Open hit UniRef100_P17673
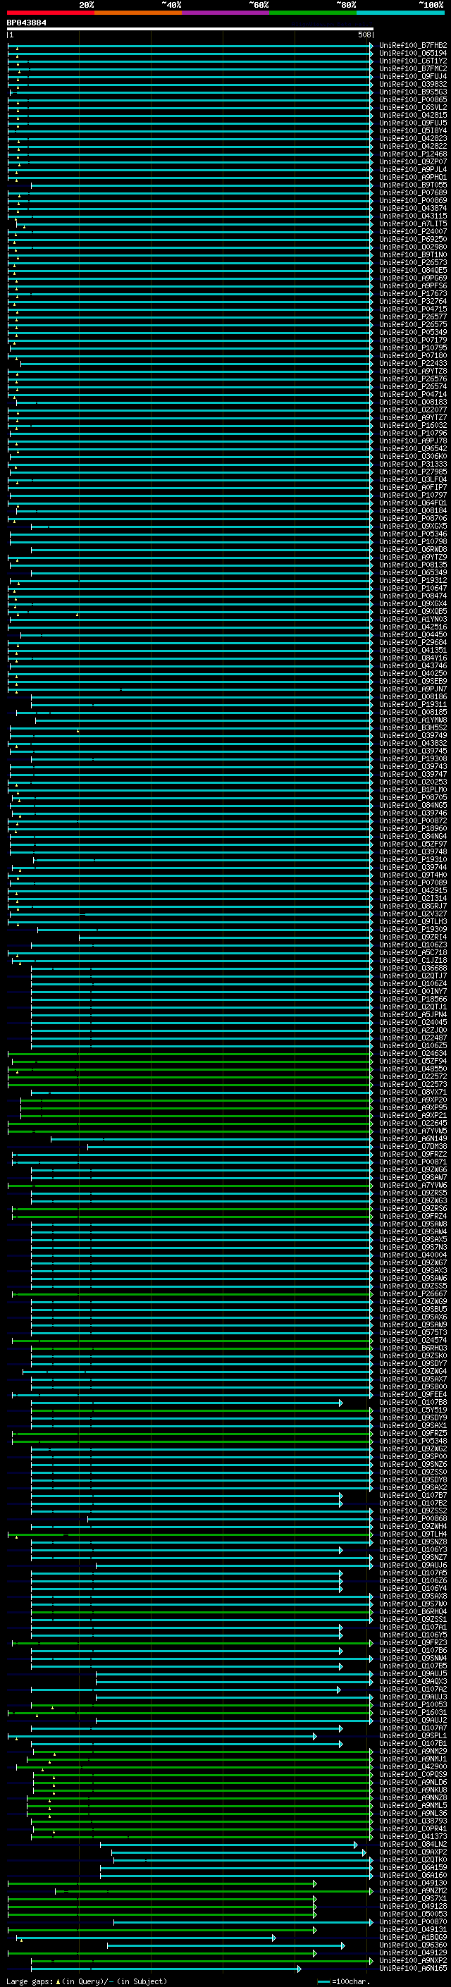 click(412, 294)
